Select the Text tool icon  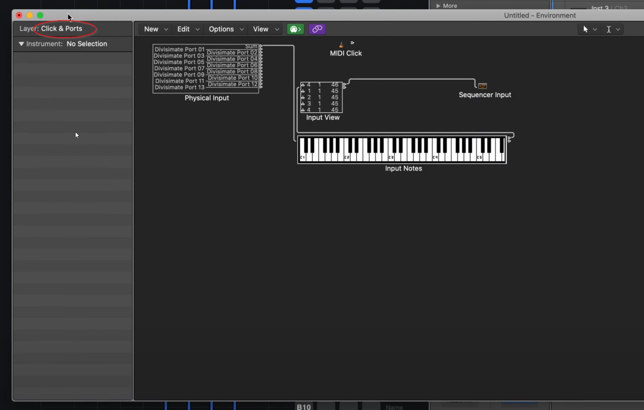(x=609, y=29)
